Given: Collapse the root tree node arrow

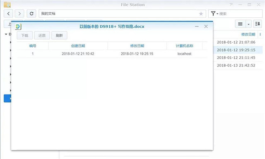Looking at the screenshot, I should pos(6,34).
